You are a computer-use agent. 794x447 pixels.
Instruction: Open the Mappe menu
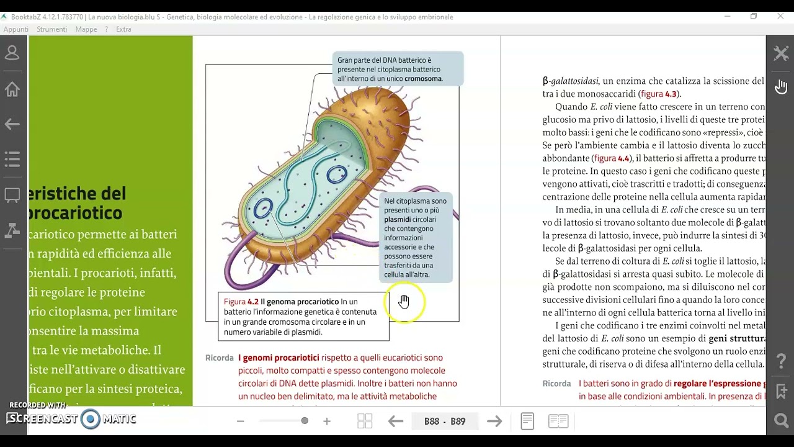[86, 29]
